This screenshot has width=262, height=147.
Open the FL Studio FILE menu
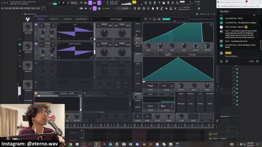point(2,8)
